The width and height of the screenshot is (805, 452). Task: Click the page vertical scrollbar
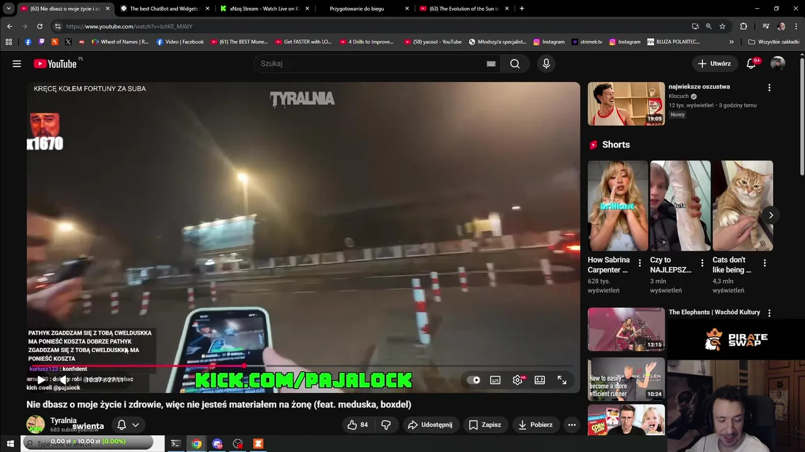(x=802, y=116)
